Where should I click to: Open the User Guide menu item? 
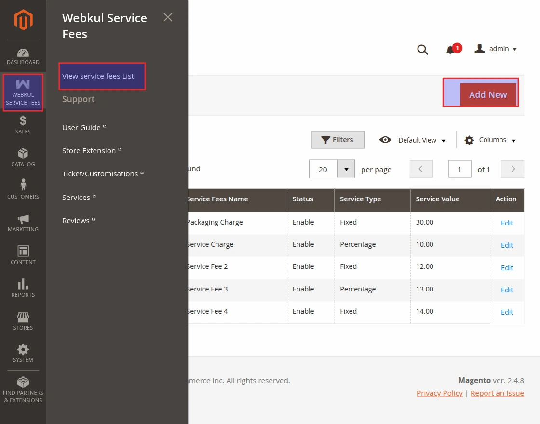click(81, 127)
